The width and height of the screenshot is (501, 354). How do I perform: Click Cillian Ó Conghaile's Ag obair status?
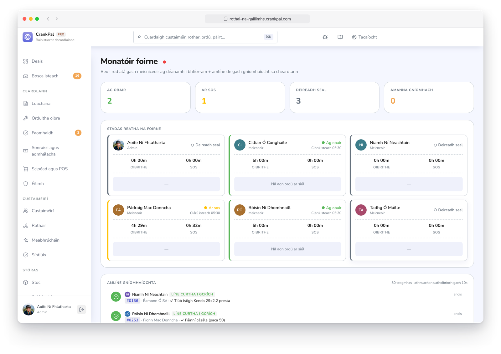[x=332, y=143]
